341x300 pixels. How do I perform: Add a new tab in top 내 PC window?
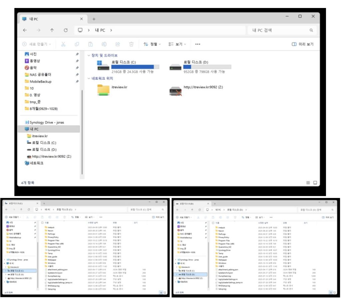94,19
